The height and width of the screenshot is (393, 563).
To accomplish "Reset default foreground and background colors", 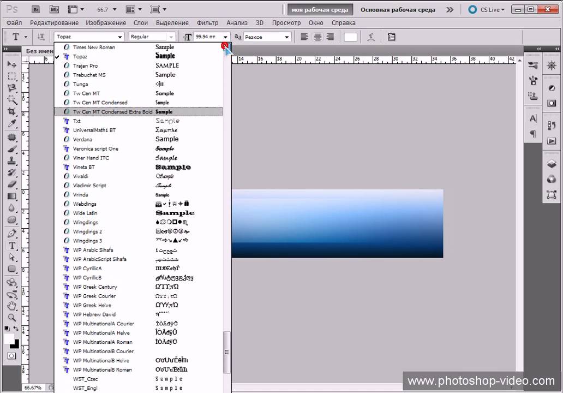I will [7, 329].
